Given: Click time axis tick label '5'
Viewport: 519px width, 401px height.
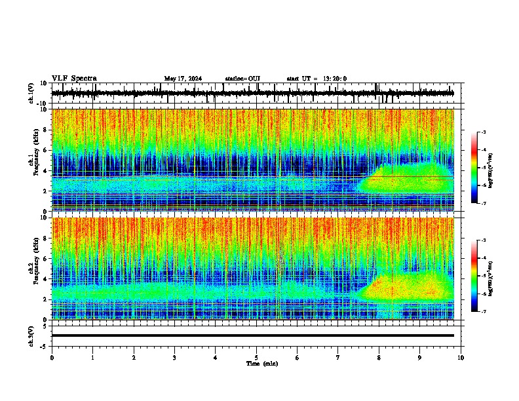Looking at the screenshot, I should coord(256,358).
